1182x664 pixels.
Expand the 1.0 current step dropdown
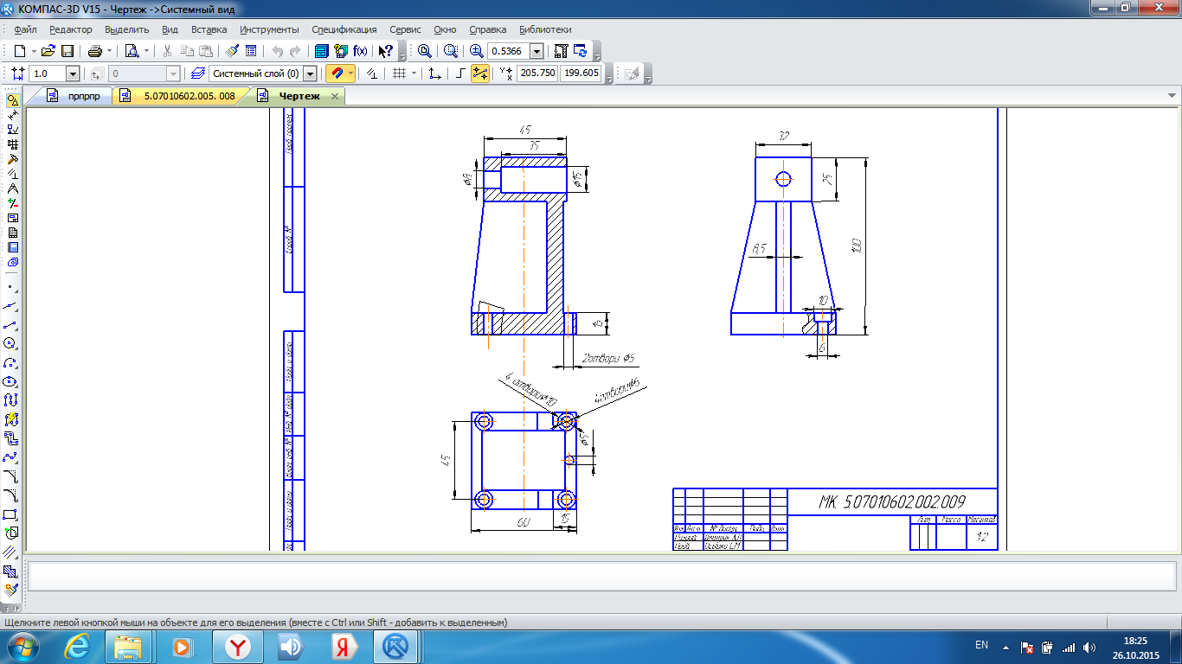[x=73, y=74]
